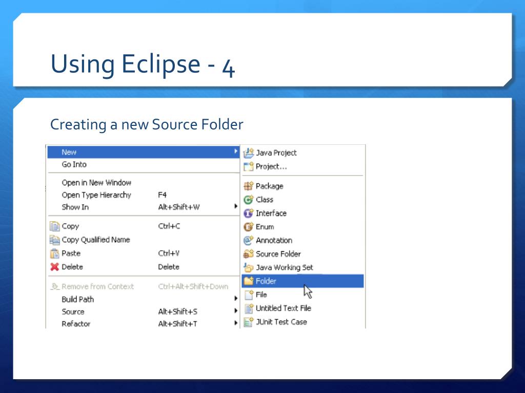Click the Copy icon
Screen dimensions: 525x393
click(x=54, y=226)
